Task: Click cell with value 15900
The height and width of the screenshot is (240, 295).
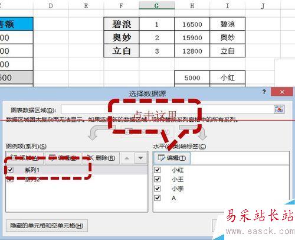Action: (x=192, y=37)
